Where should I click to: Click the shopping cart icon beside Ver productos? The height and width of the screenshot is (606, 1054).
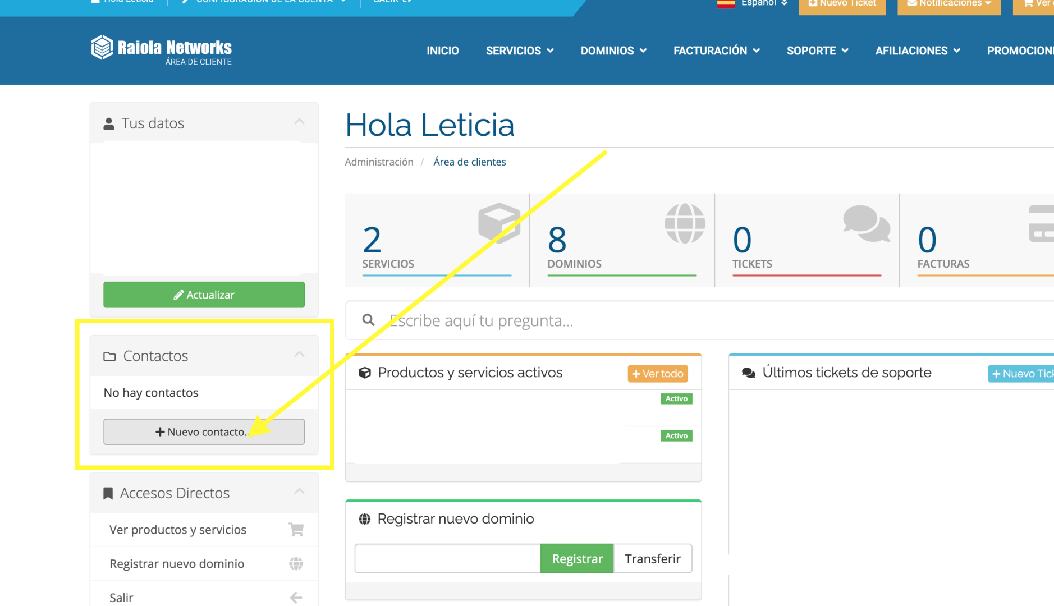pos(296,529)
